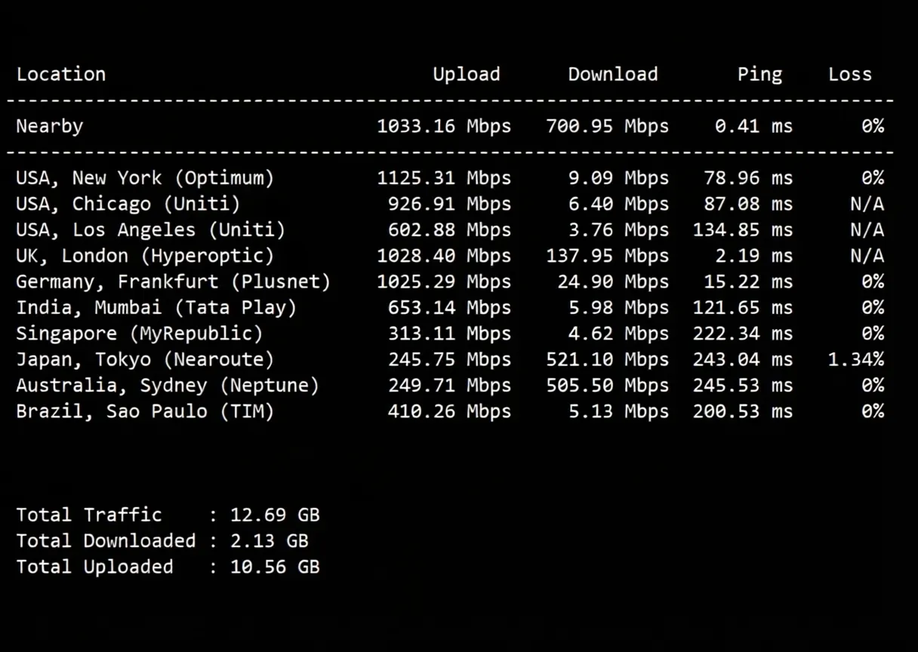Select Australia, Sydney (Neptune) label
918x652 pixels.
tap(168, 385)
